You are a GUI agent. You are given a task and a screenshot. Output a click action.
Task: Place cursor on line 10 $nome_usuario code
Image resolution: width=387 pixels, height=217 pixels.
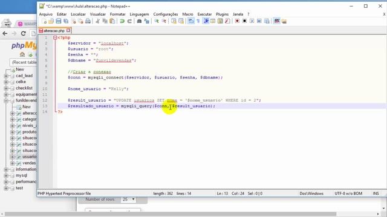85,89
